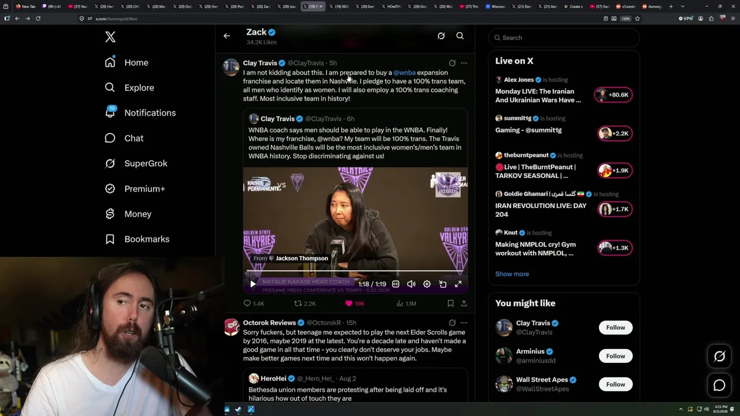Join summit1g's Gaming live stream
This screenshot has height=416, width=740.
pos(613,133)
